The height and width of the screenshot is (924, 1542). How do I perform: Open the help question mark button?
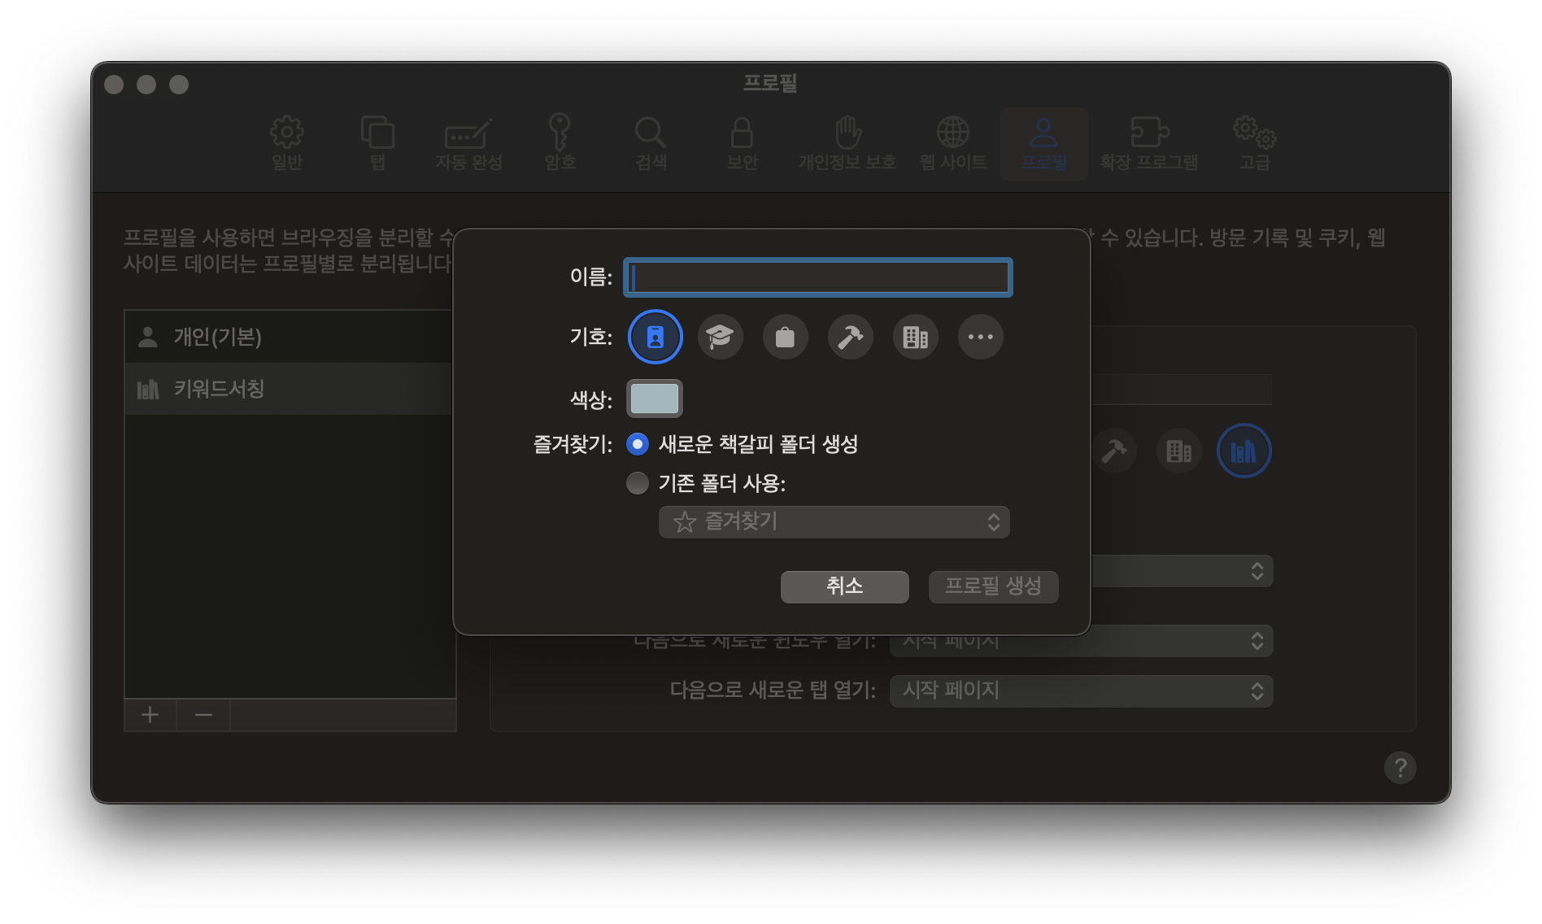point(1400,767)
